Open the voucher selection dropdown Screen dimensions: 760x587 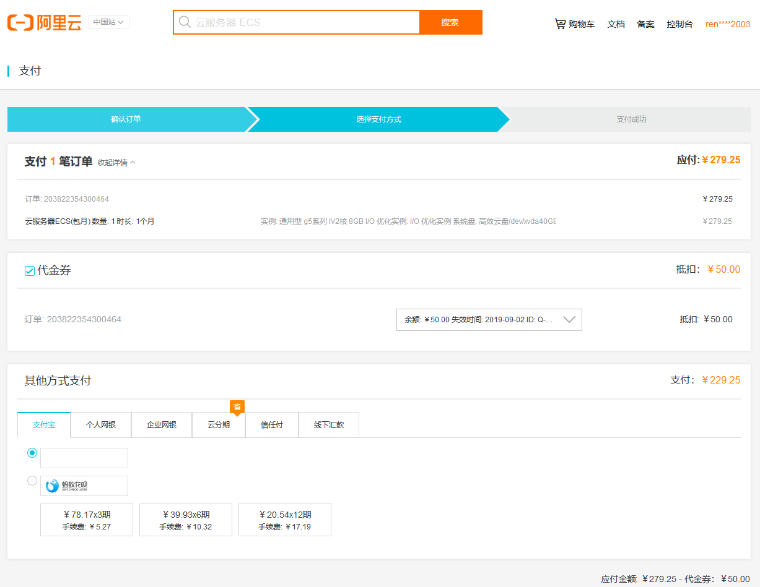coord(489,320)
